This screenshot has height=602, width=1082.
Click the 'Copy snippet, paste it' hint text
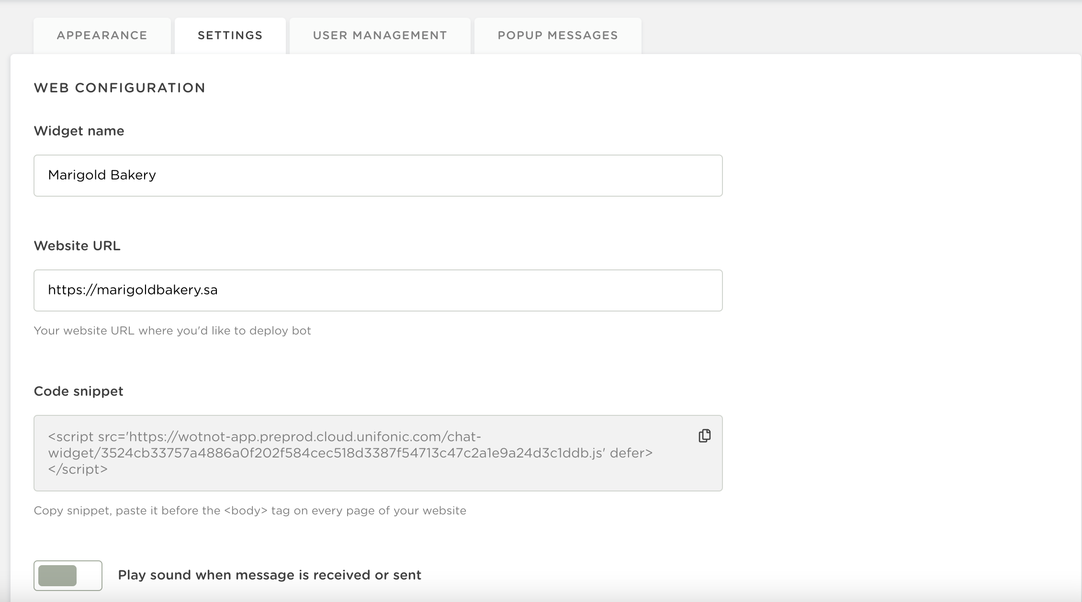click(x=250, y=511)
